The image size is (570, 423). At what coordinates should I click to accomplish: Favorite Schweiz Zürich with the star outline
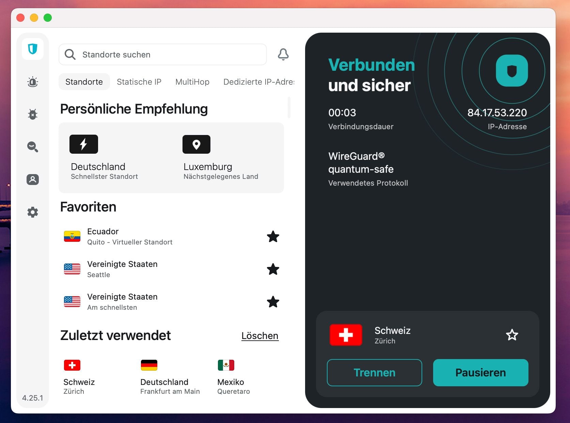pos(512,335)
